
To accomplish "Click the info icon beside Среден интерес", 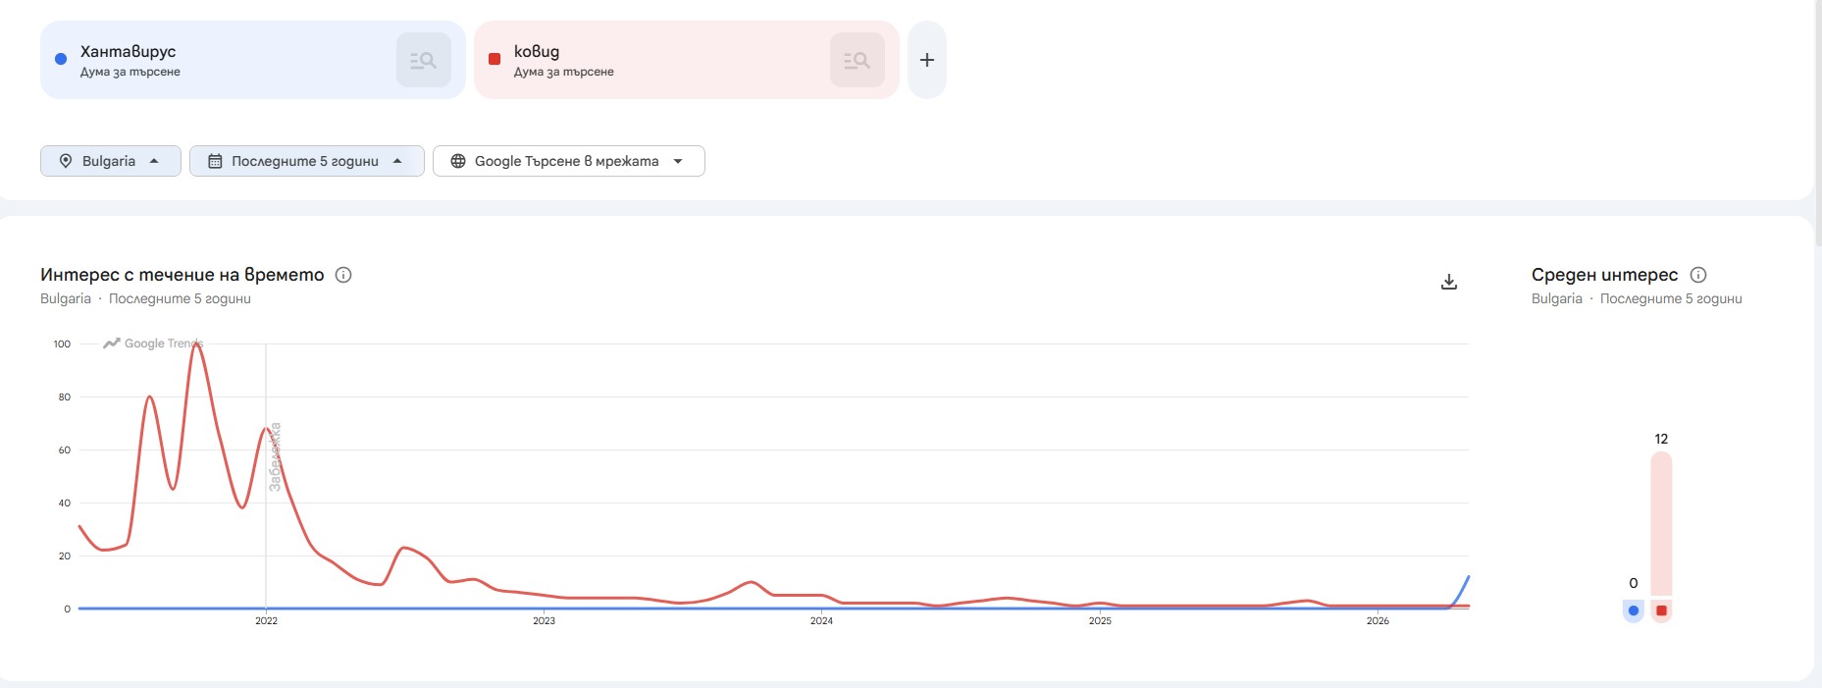I will point(1698,275).
